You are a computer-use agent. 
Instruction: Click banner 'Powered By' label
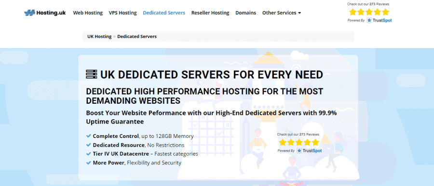(x=286, y=151)
